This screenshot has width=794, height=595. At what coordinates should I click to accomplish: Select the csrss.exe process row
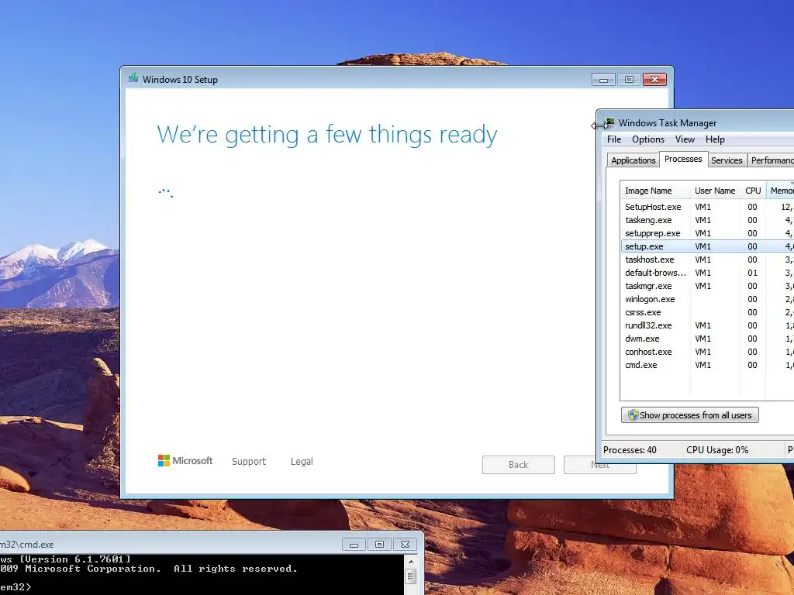tap(707, 312)
